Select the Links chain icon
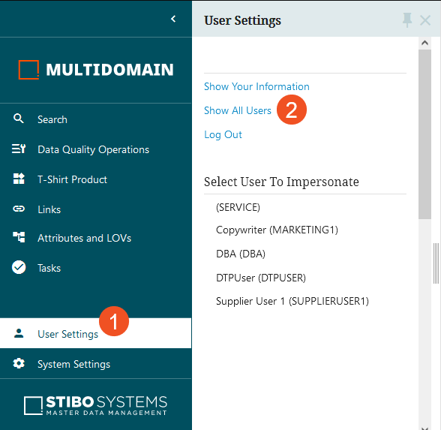This screenshot has width=441, height=430. (19, 209)
